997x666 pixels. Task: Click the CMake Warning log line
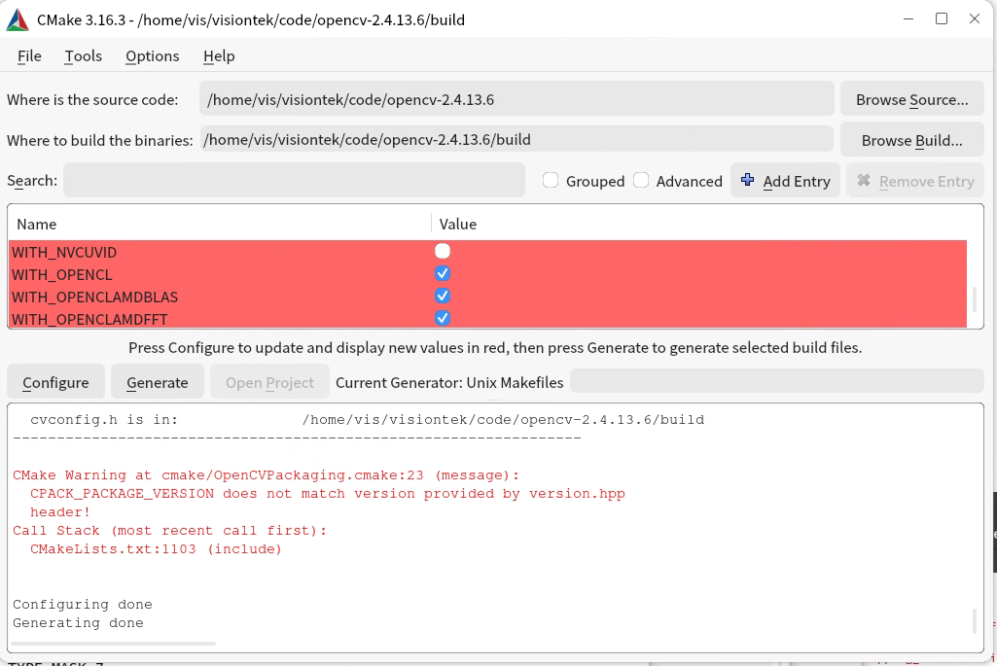click(266, 475)
